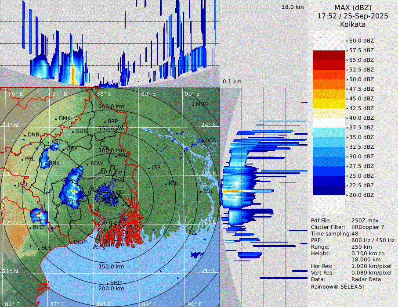Select the SHD station marker
Image resolution: width=398 pixels, height=307 pixels.
pos(108,283)
